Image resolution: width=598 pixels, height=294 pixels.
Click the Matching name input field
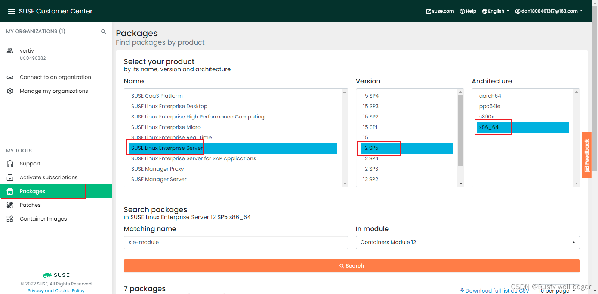tap(236, 242)
